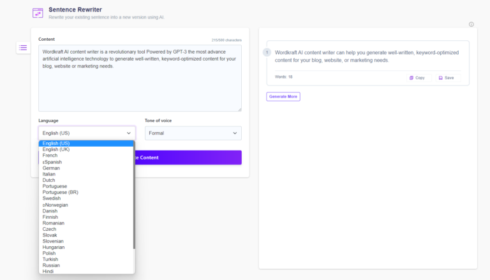Copy the generated sentence result
The height and width of the screenshot is (280, 490).
point(417,78)
